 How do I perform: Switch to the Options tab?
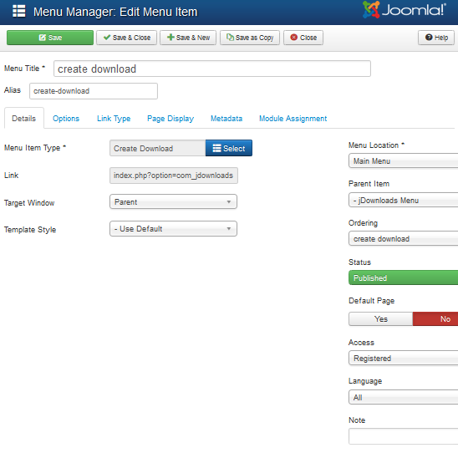pos(66,119)
